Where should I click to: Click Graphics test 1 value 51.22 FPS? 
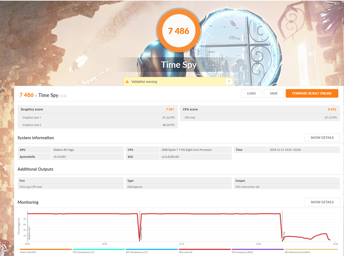(168, 118)
